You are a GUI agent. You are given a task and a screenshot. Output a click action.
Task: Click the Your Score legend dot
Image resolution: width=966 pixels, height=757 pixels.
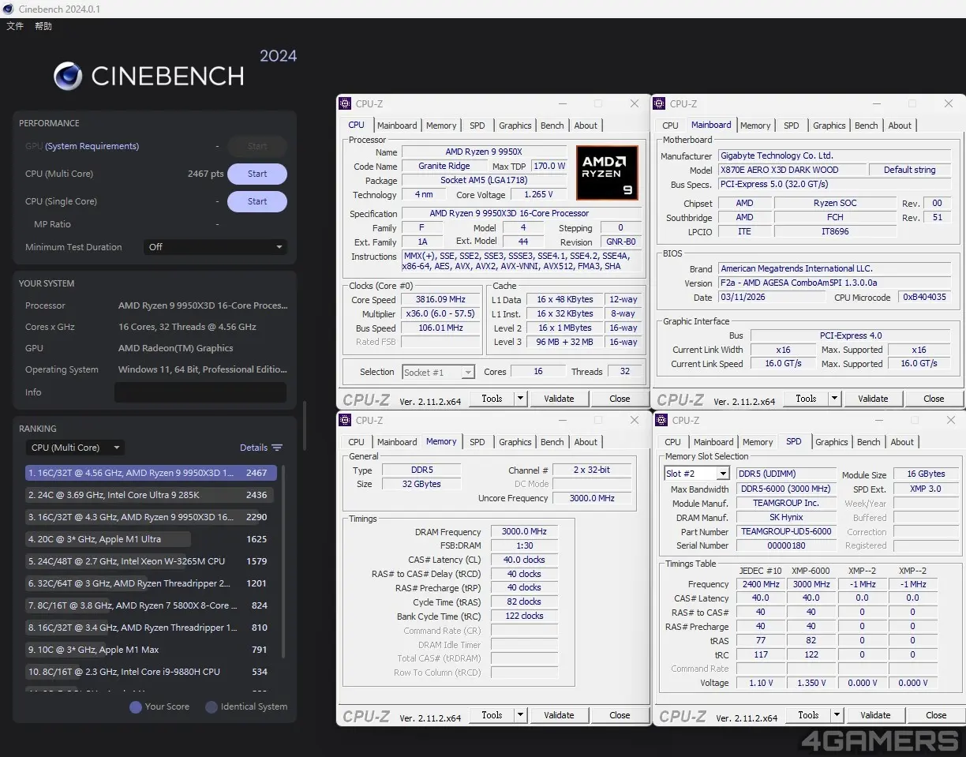136,706
